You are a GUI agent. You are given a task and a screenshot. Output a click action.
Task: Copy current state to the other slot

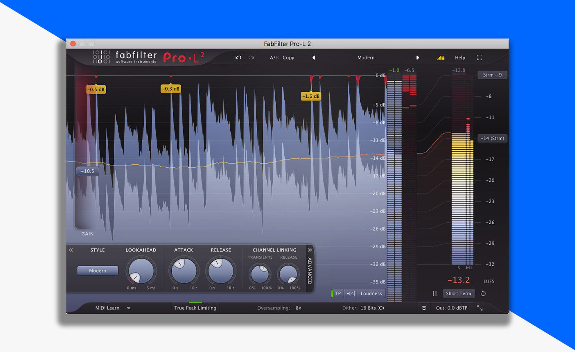click(288, 57)
